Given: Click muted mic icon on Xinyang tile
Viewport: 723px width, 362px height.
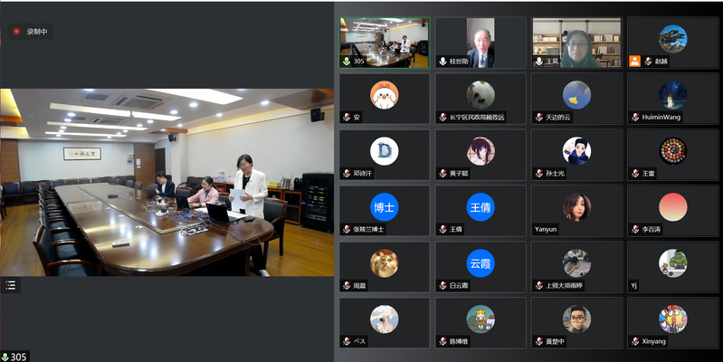Looking at the screenshot, I should pos(635,341).
